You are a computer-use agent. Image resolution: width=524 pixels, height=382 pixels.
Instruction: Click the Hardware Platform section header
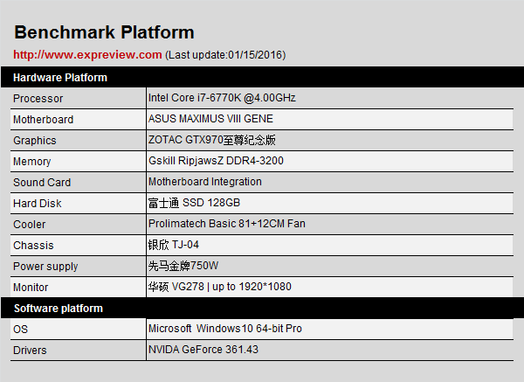click(60, 78)
